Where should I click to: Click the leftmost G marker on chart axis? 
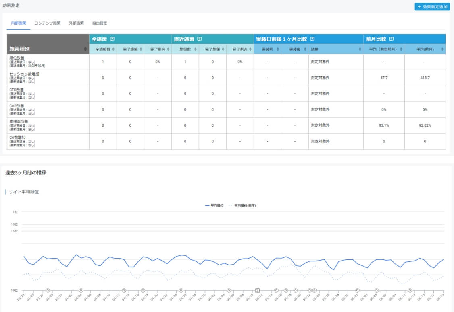click(x=48, y=290)
